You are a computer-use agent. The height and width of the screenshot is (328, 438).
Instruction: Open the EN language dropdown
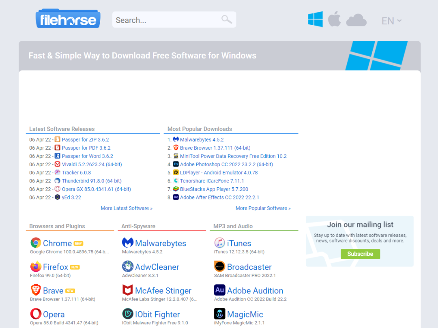point(391,21)
